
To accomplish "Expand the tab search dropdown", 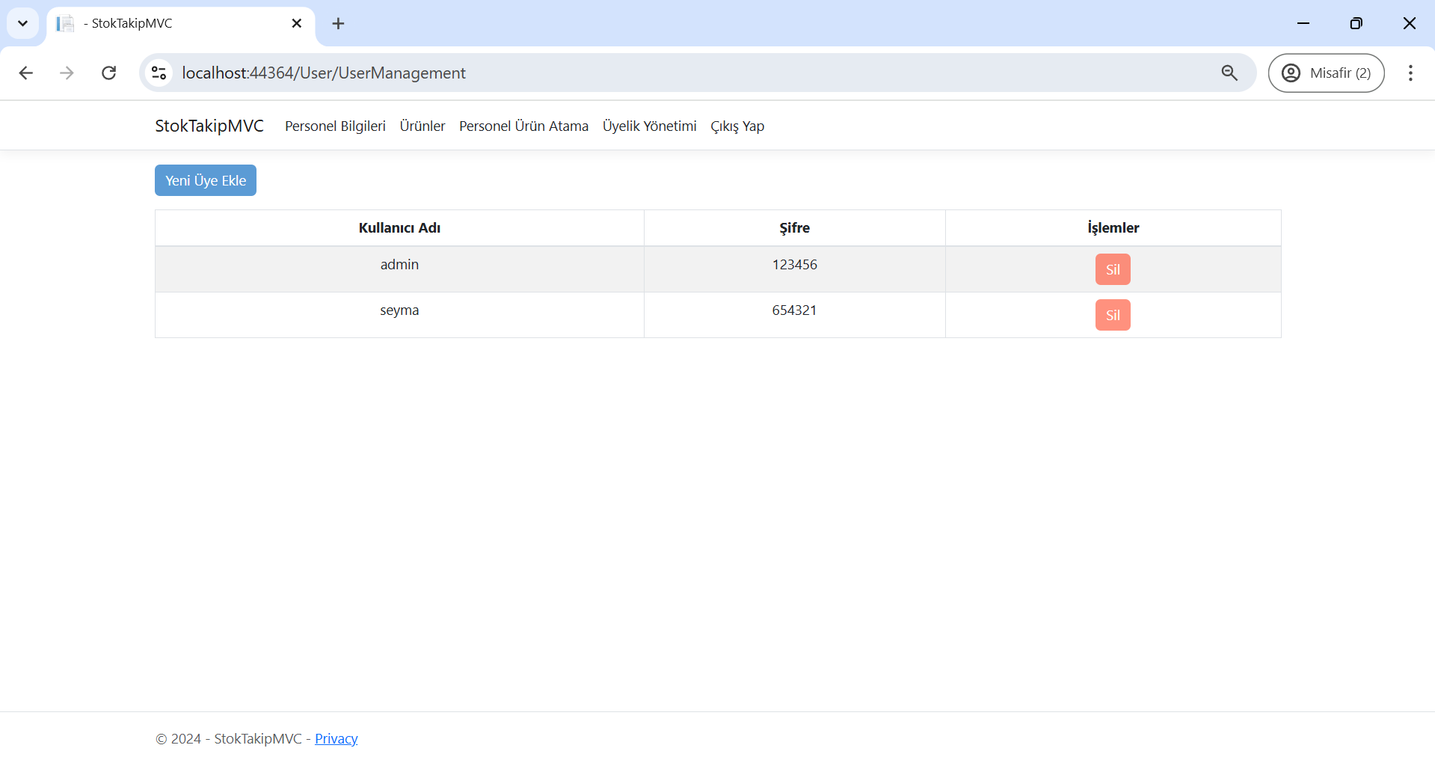I will pos(22,23).
